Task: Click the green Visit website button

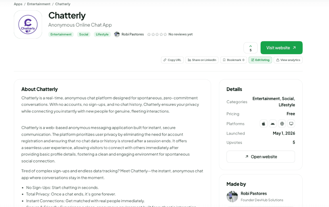Action: point(281,48)
